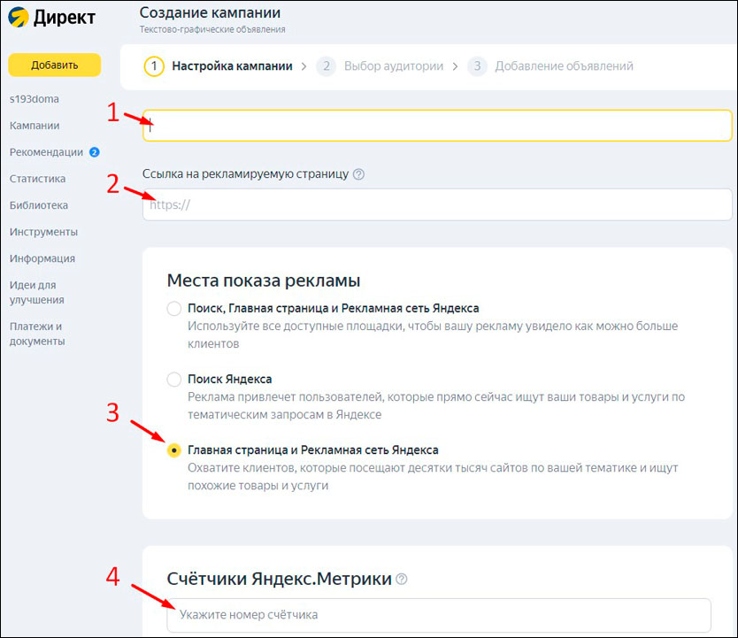Click Создание кампании page title

210,12
